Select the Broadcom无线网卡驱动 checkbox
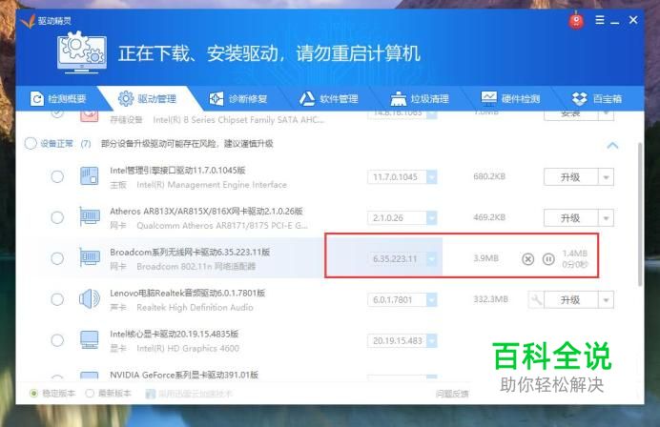Viewport: 660px width, 427px height. (x=57, y=258)
